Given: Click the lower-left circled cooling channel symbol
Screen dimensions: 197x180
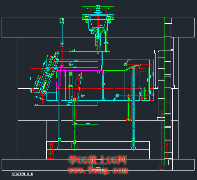Looking at the screenshot, I should click(x=83, y=95).
